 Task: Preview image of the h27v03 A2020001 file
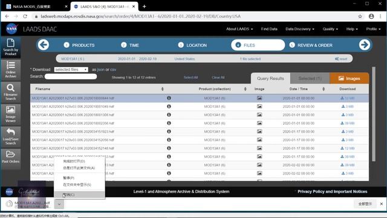(x=259, y=98)
